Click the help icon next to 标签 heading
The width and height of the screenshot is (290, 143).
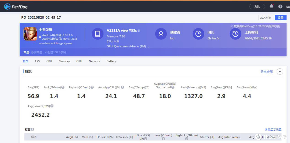(x=32, y=130)
